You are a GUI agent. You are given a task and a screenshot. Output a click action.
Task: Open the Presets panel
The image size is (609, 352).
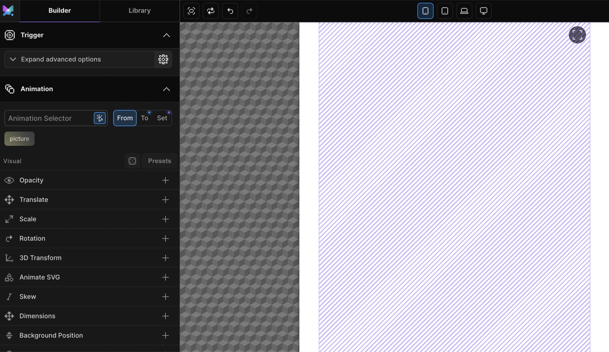160,161
